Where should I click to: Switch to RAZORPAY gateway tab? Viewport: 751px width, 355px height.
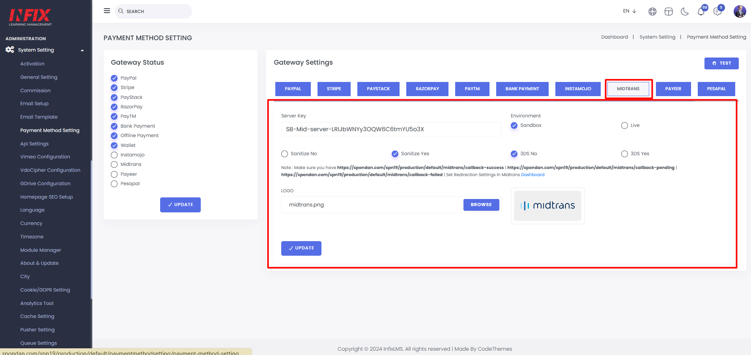tap(427, 89)
